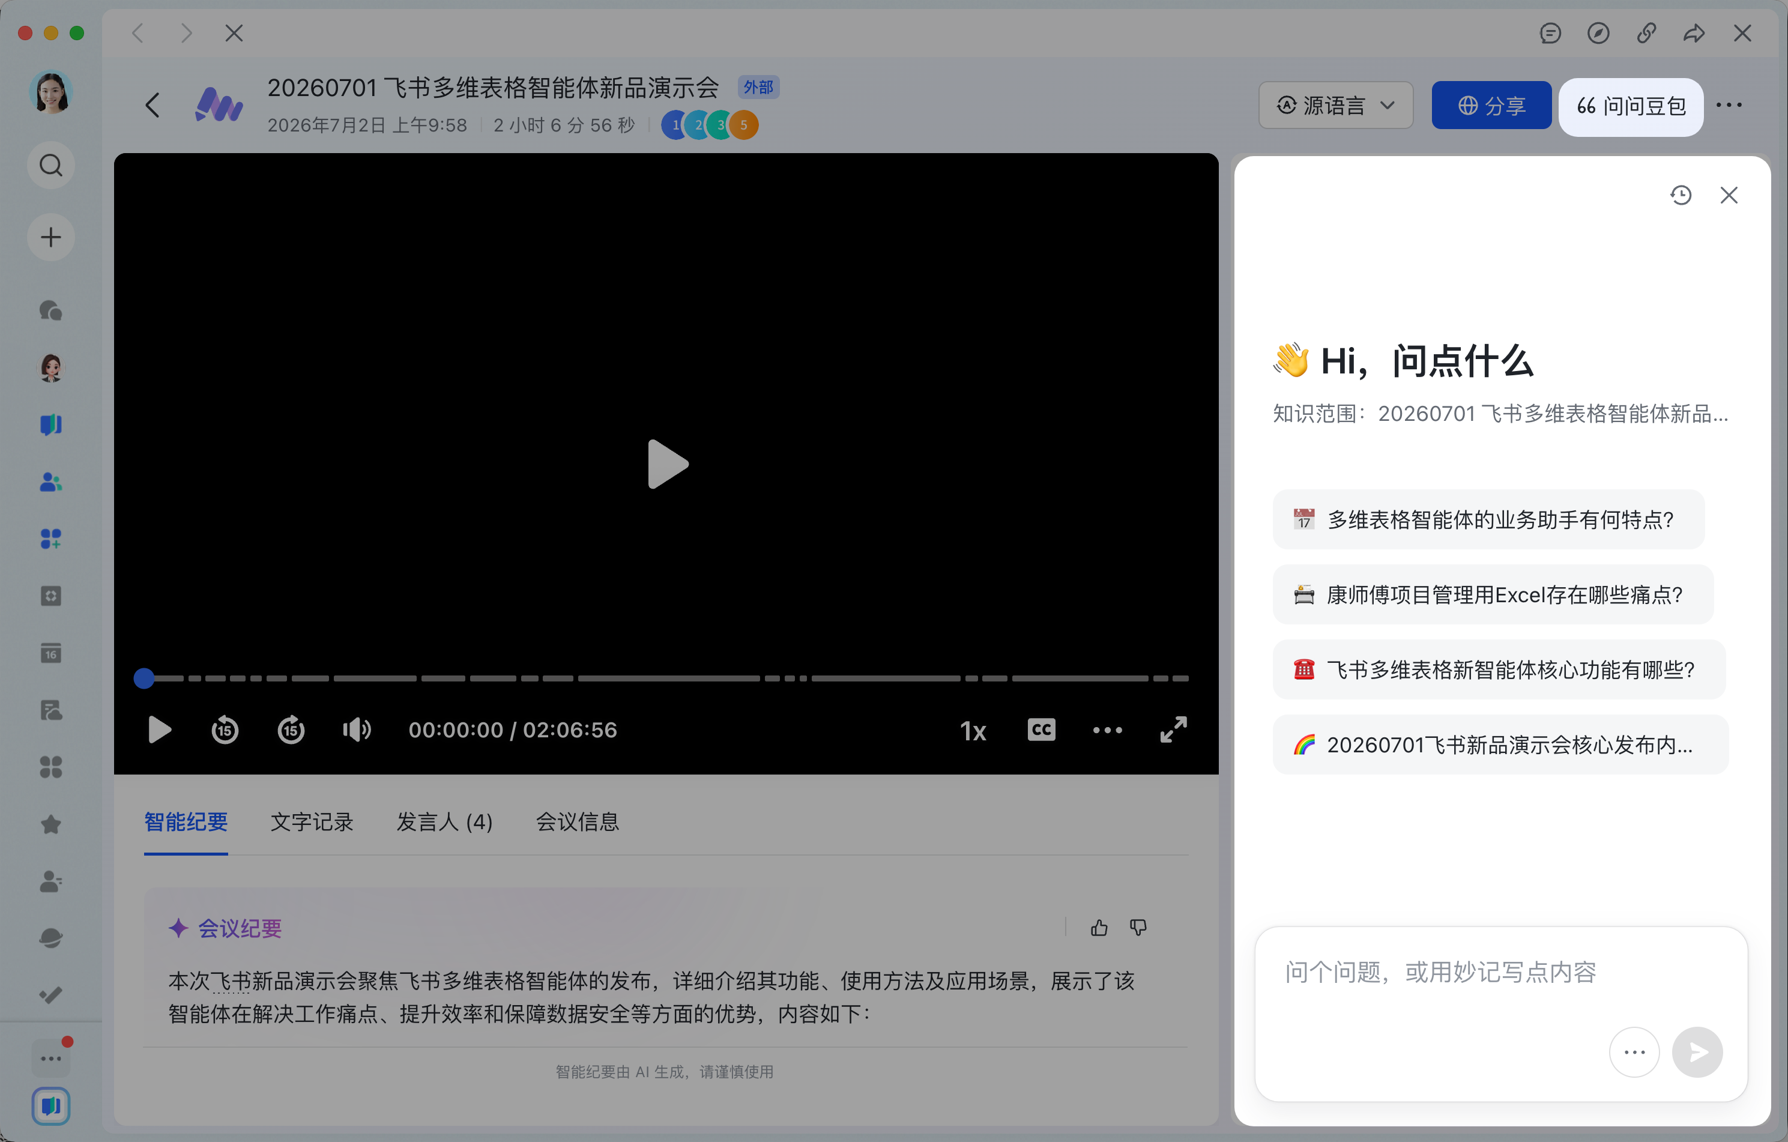Click the knowledge scope text 知识范围

tap(1500, 414)
